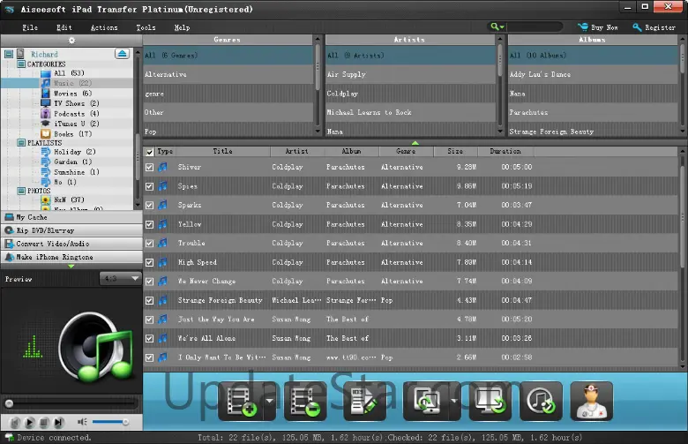
Task: Open the edit track info tool
Action: click(365, 402)
